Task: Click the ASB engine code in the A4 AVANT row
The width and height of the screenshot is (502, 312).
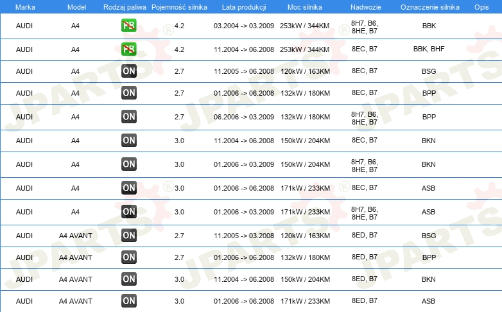Action: (428, 301)
